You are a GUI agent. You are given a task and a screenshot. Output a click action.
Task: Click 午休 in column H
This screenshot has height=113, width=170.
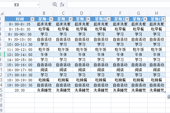tap(156, 55)
